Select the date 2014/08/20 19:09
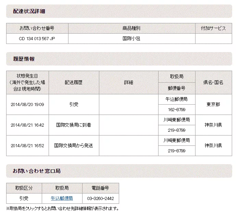Image resolution: width=240 pixels, height=212 pixels. 27,105
